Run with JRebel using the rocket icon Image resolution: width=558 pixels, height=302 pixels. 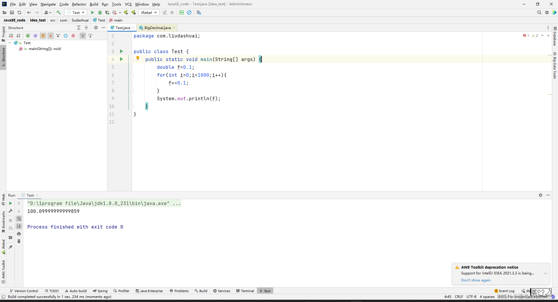pyautogui.click(x=126, y=12)
